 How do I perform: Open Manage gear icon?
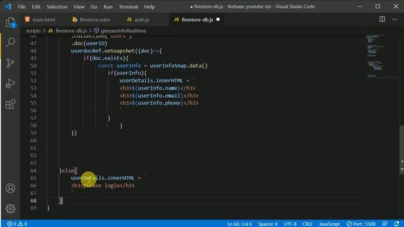pos(10,209)
